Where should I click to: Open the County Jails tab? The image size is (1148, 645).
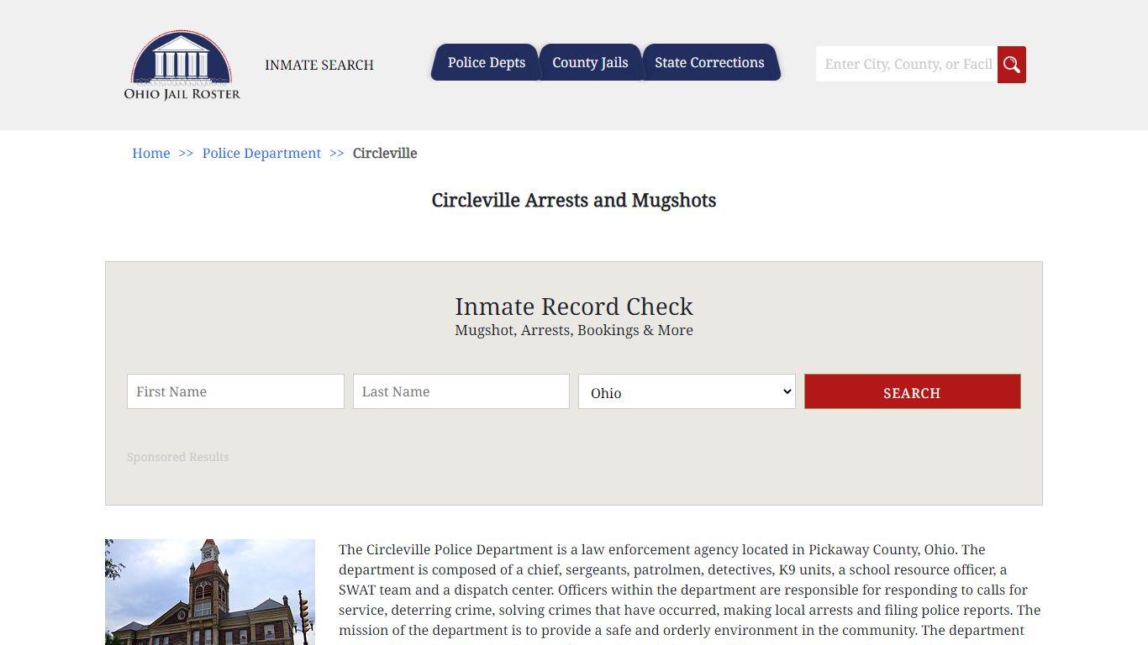coord(590,63)
